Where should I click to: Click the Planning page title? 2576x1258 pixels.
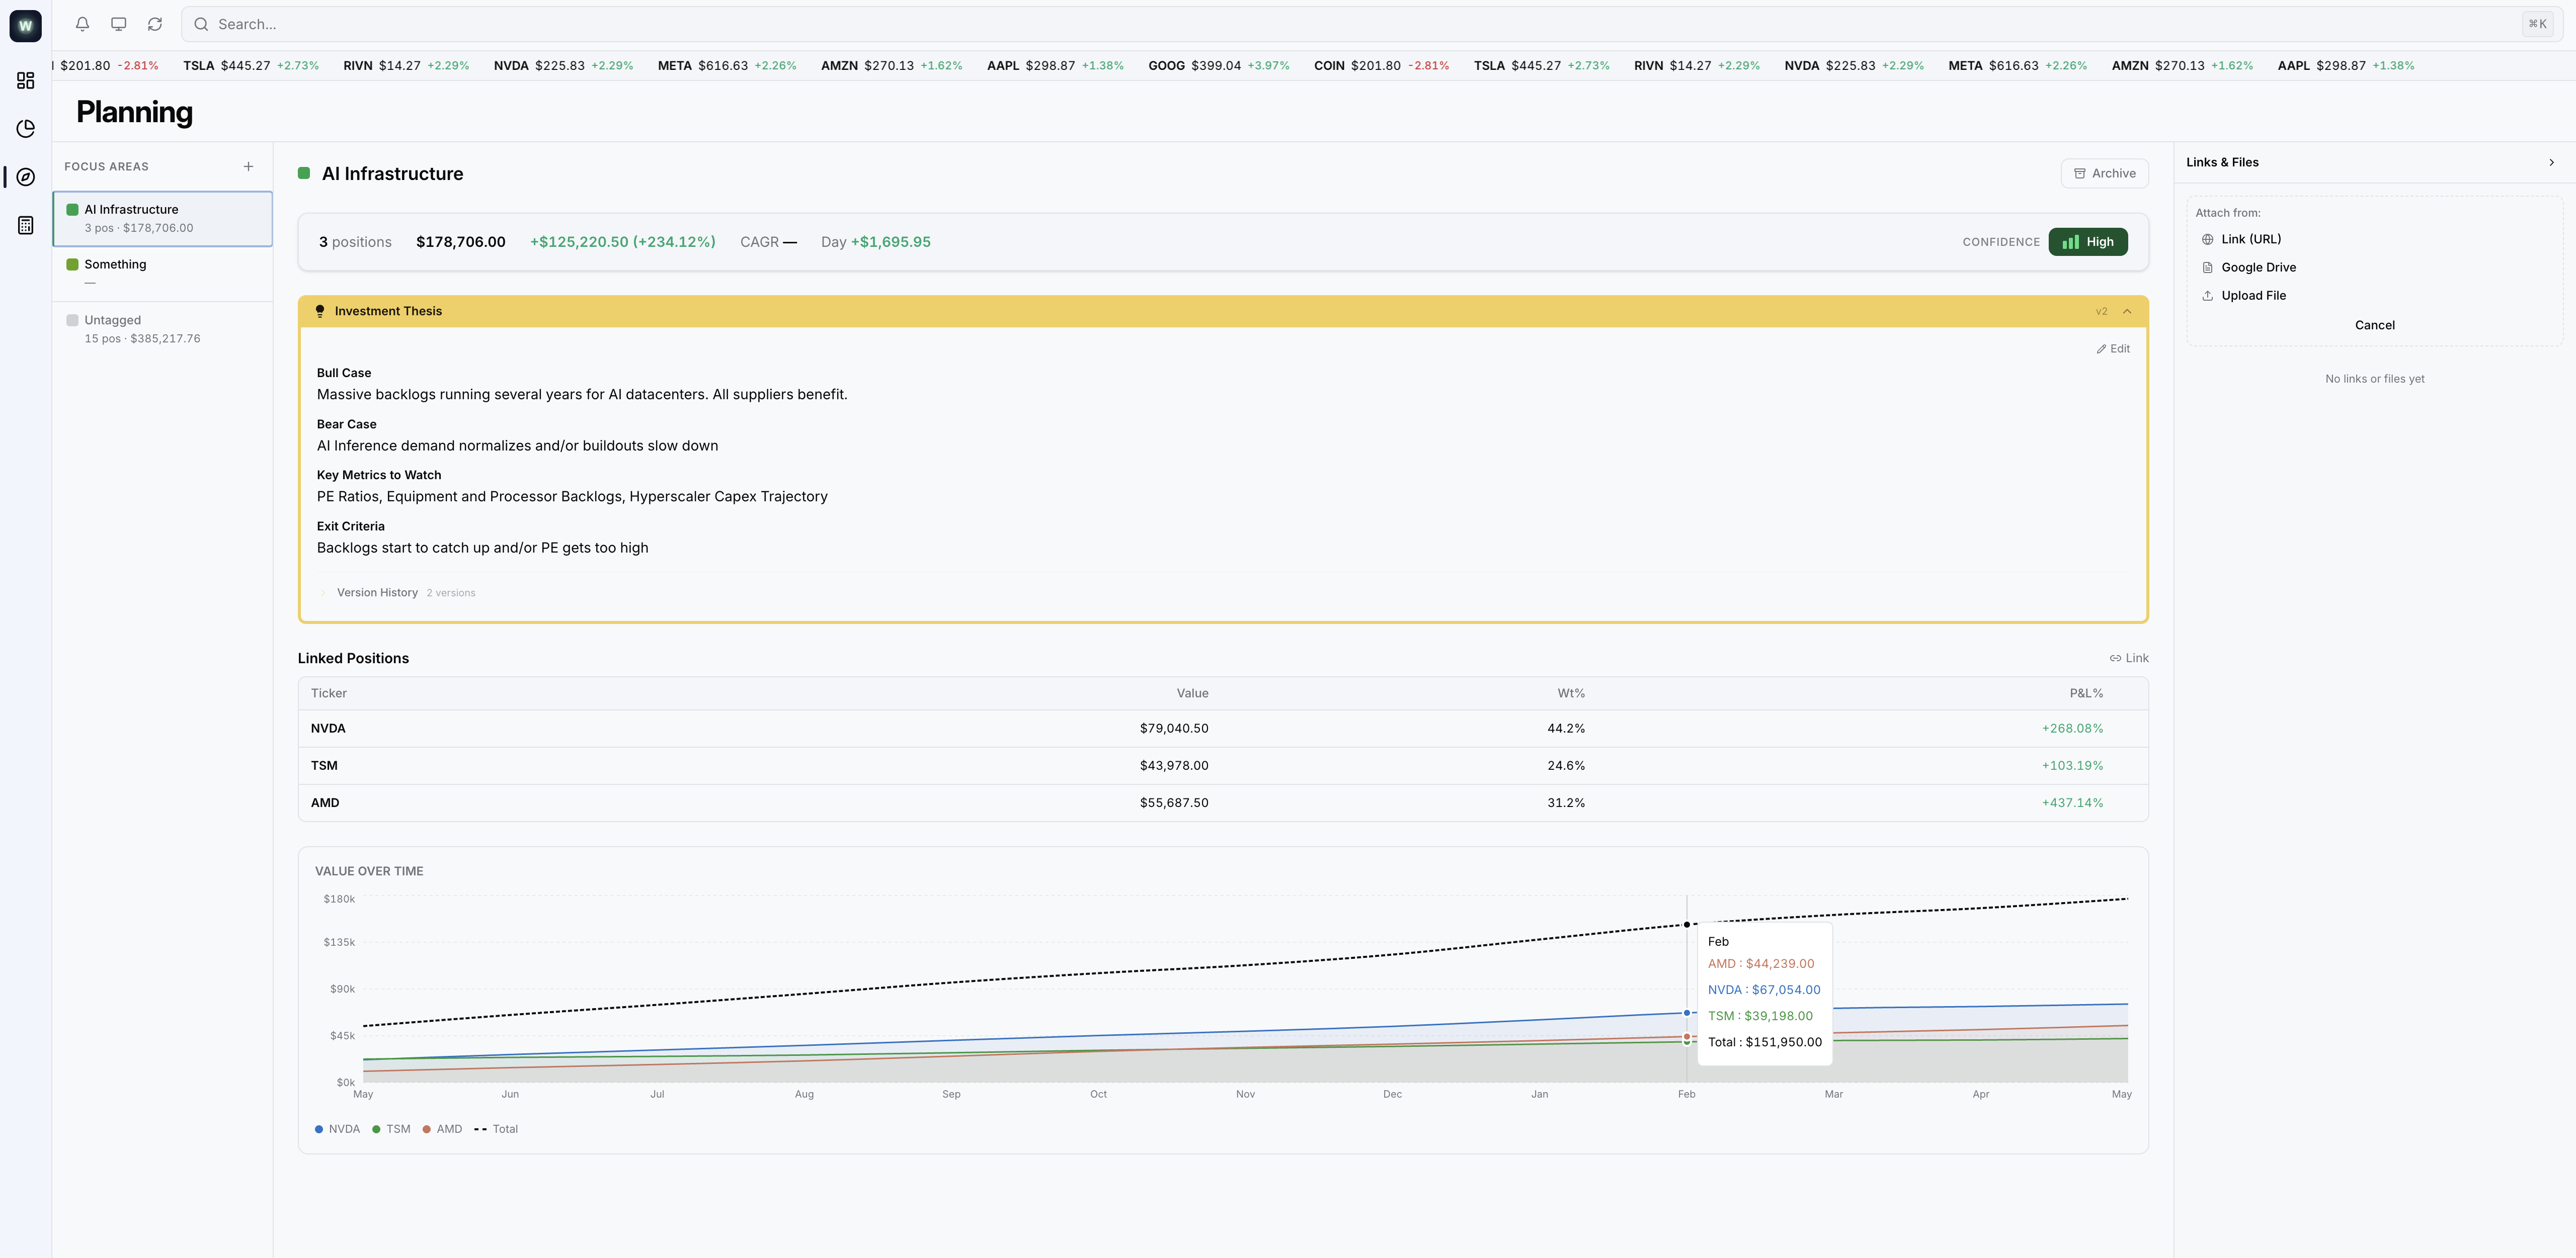[x=135, y=112]
